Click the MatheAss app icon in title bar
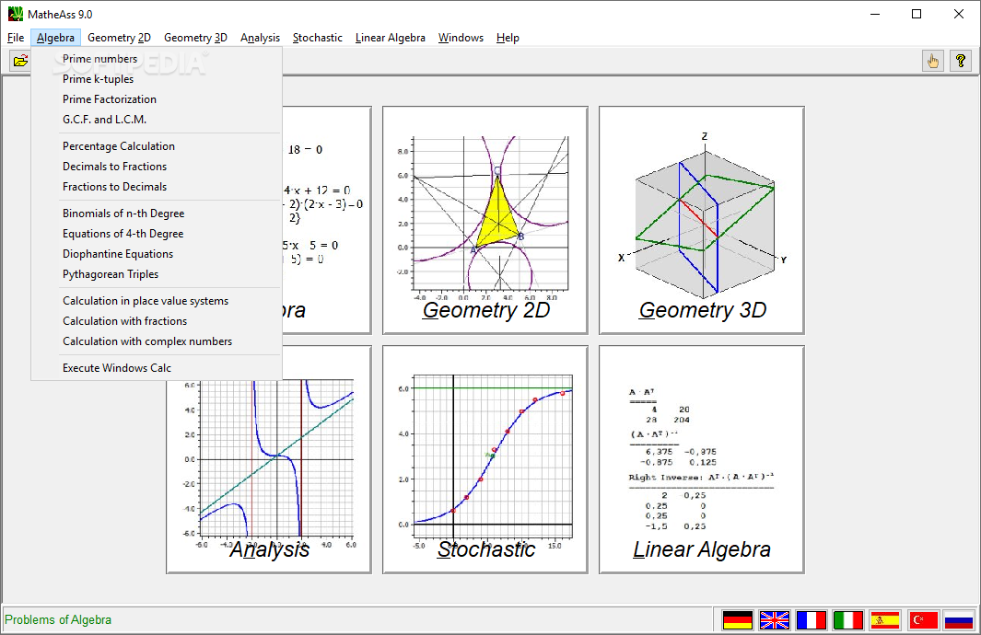This screenshot has width=981, height=635. [16, 14]
